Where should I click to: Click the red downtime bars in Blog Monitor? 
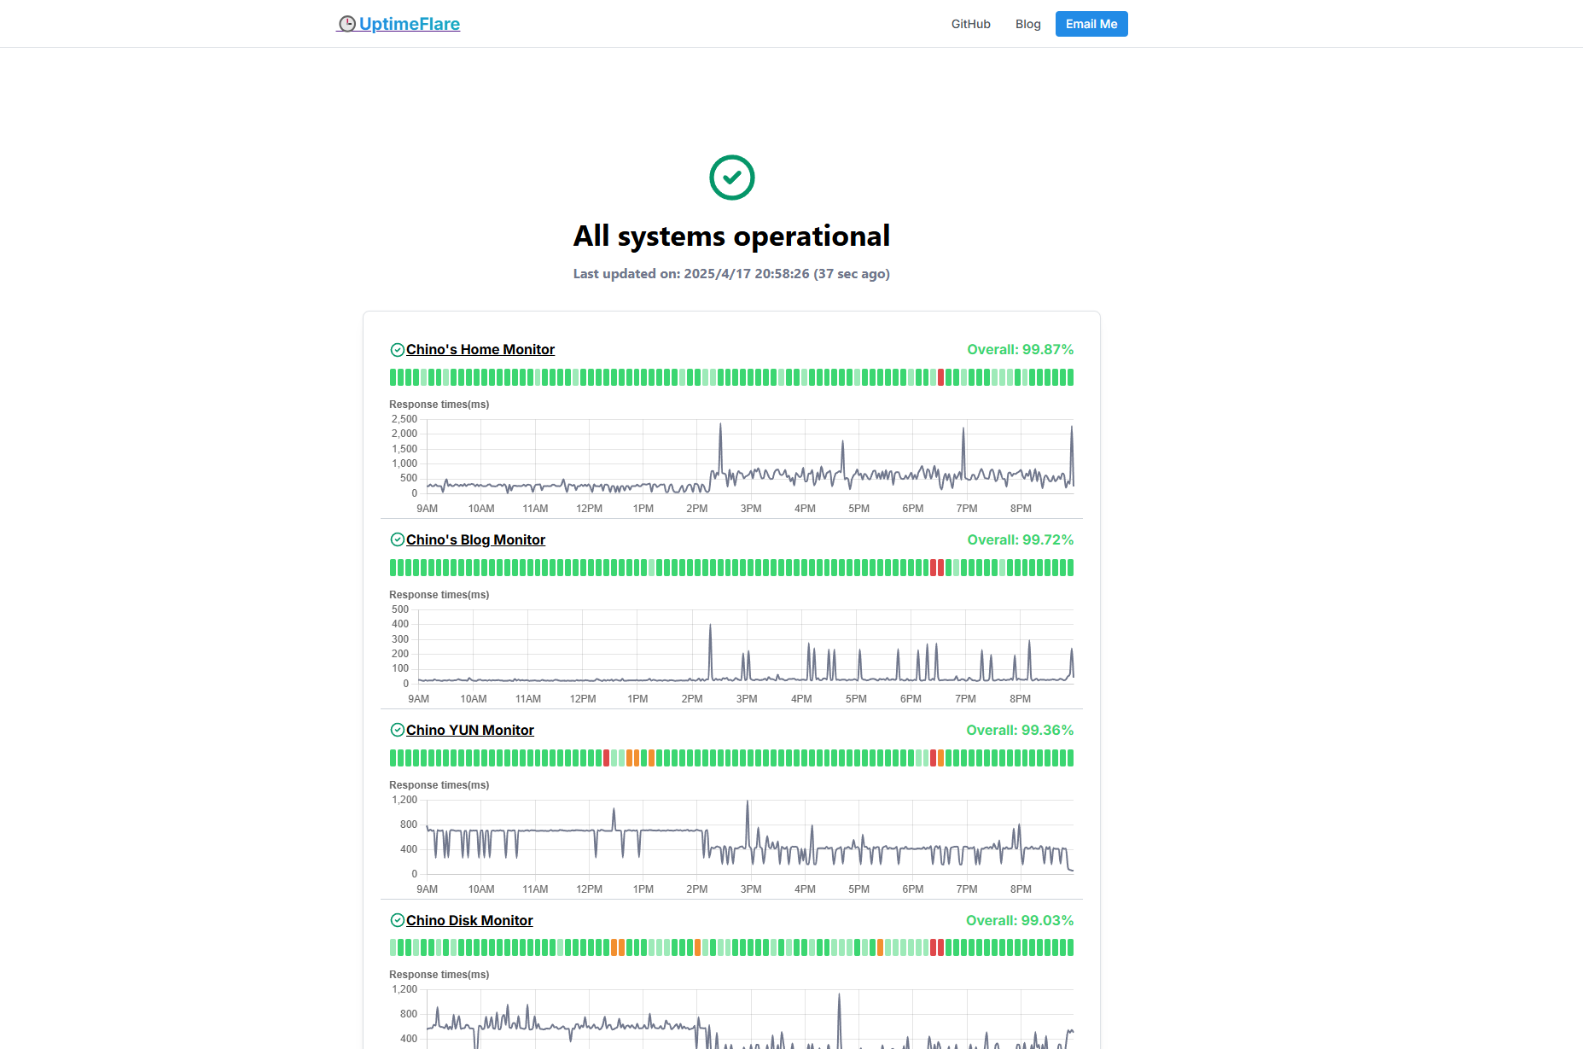pyautogui.click(x=936, y=568)
